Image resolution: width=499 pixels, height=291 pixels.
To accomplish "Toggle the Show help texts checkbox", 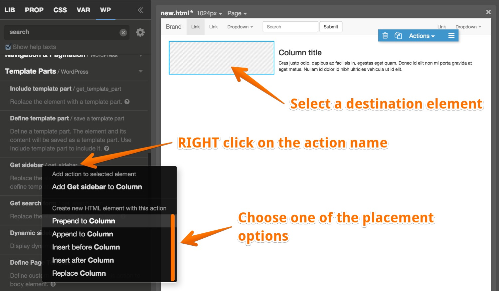I will pyautogui.click(x=8, y=47).
